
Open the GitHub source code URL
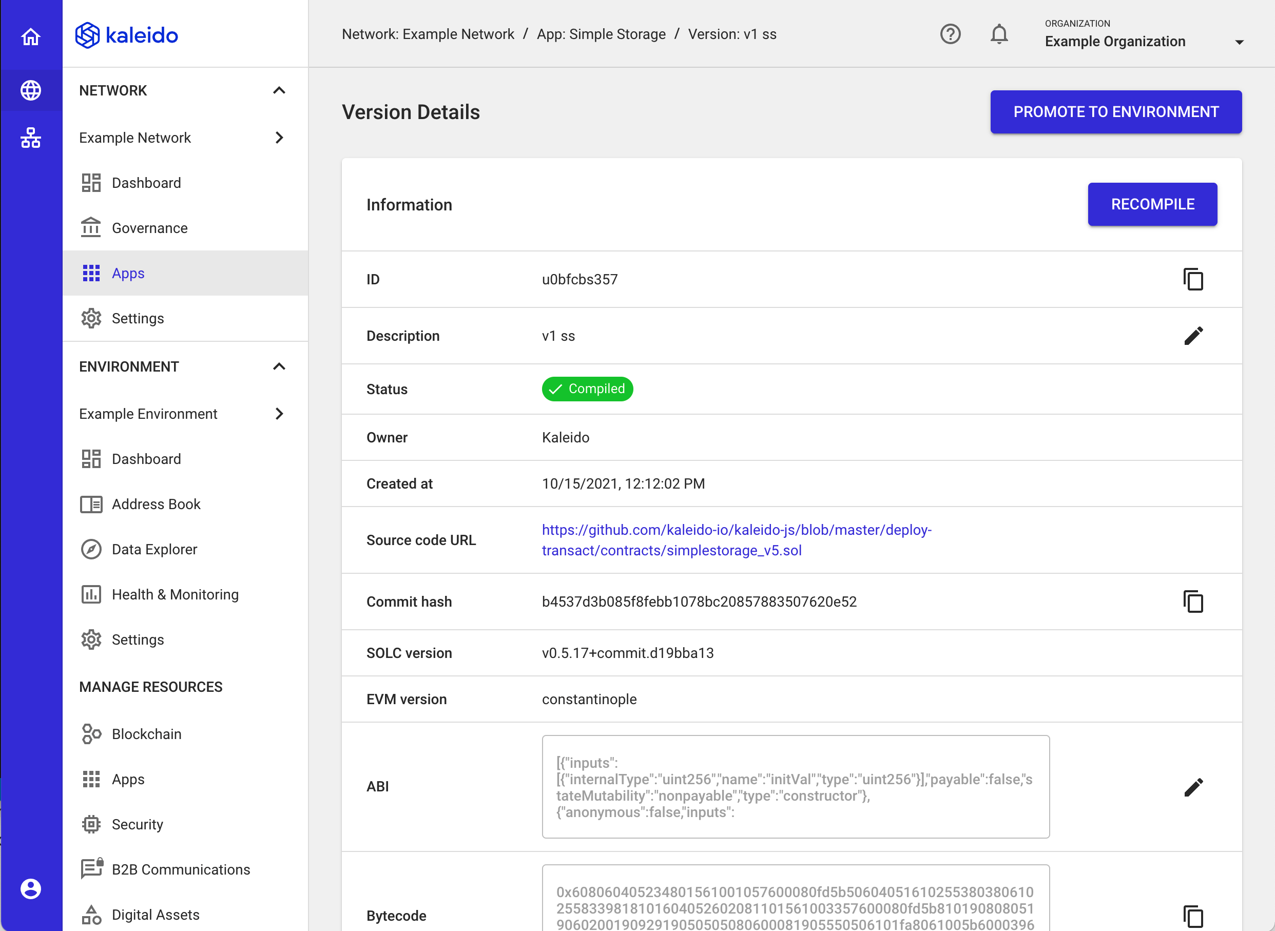(x=736, y=540)
